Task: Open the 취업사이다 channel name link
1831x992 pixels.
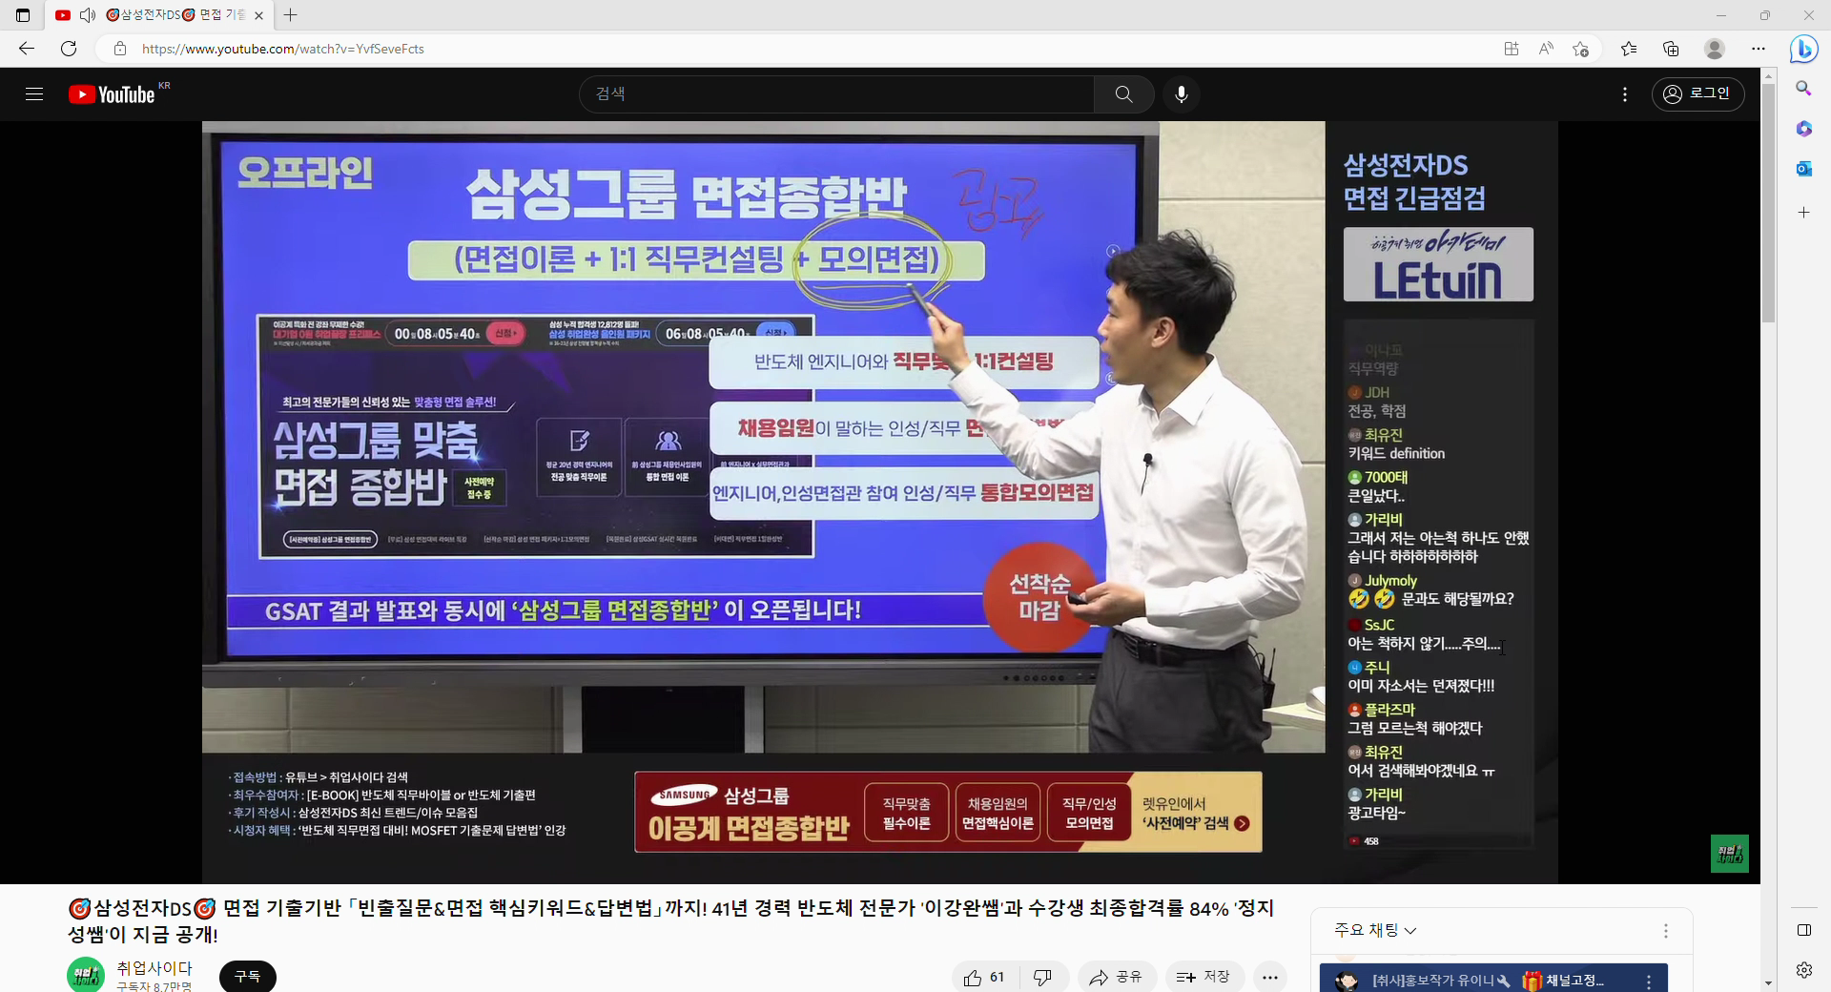Action: click(154, 968)
